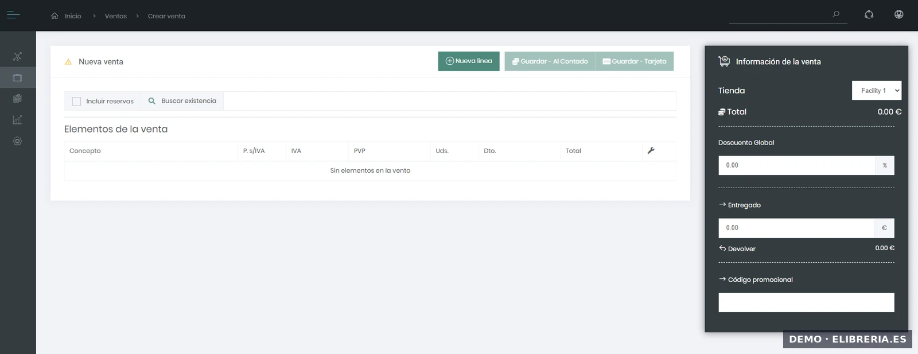
Task: Click the circular nodes icon in header
Action: (x=869, y=15)
